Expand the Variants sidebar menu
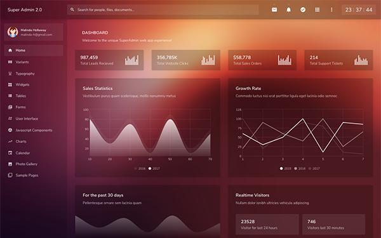 tap(34, 62)
